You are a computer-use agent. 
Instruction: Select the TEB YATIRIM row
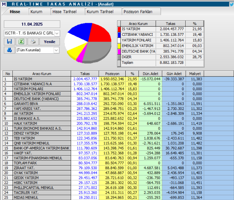tap(118, 138)
